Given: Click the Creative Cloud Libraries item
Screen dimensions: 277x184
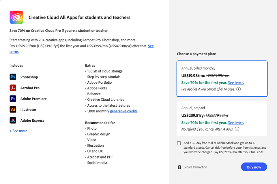Looking at the screenshot, I should 106,99.
